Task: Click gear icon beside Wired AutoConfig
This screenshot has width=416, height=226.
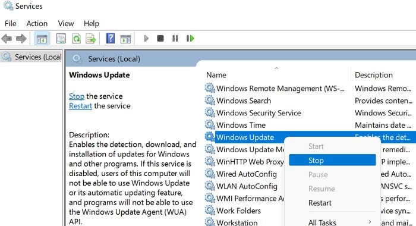Action: point(210,174)
